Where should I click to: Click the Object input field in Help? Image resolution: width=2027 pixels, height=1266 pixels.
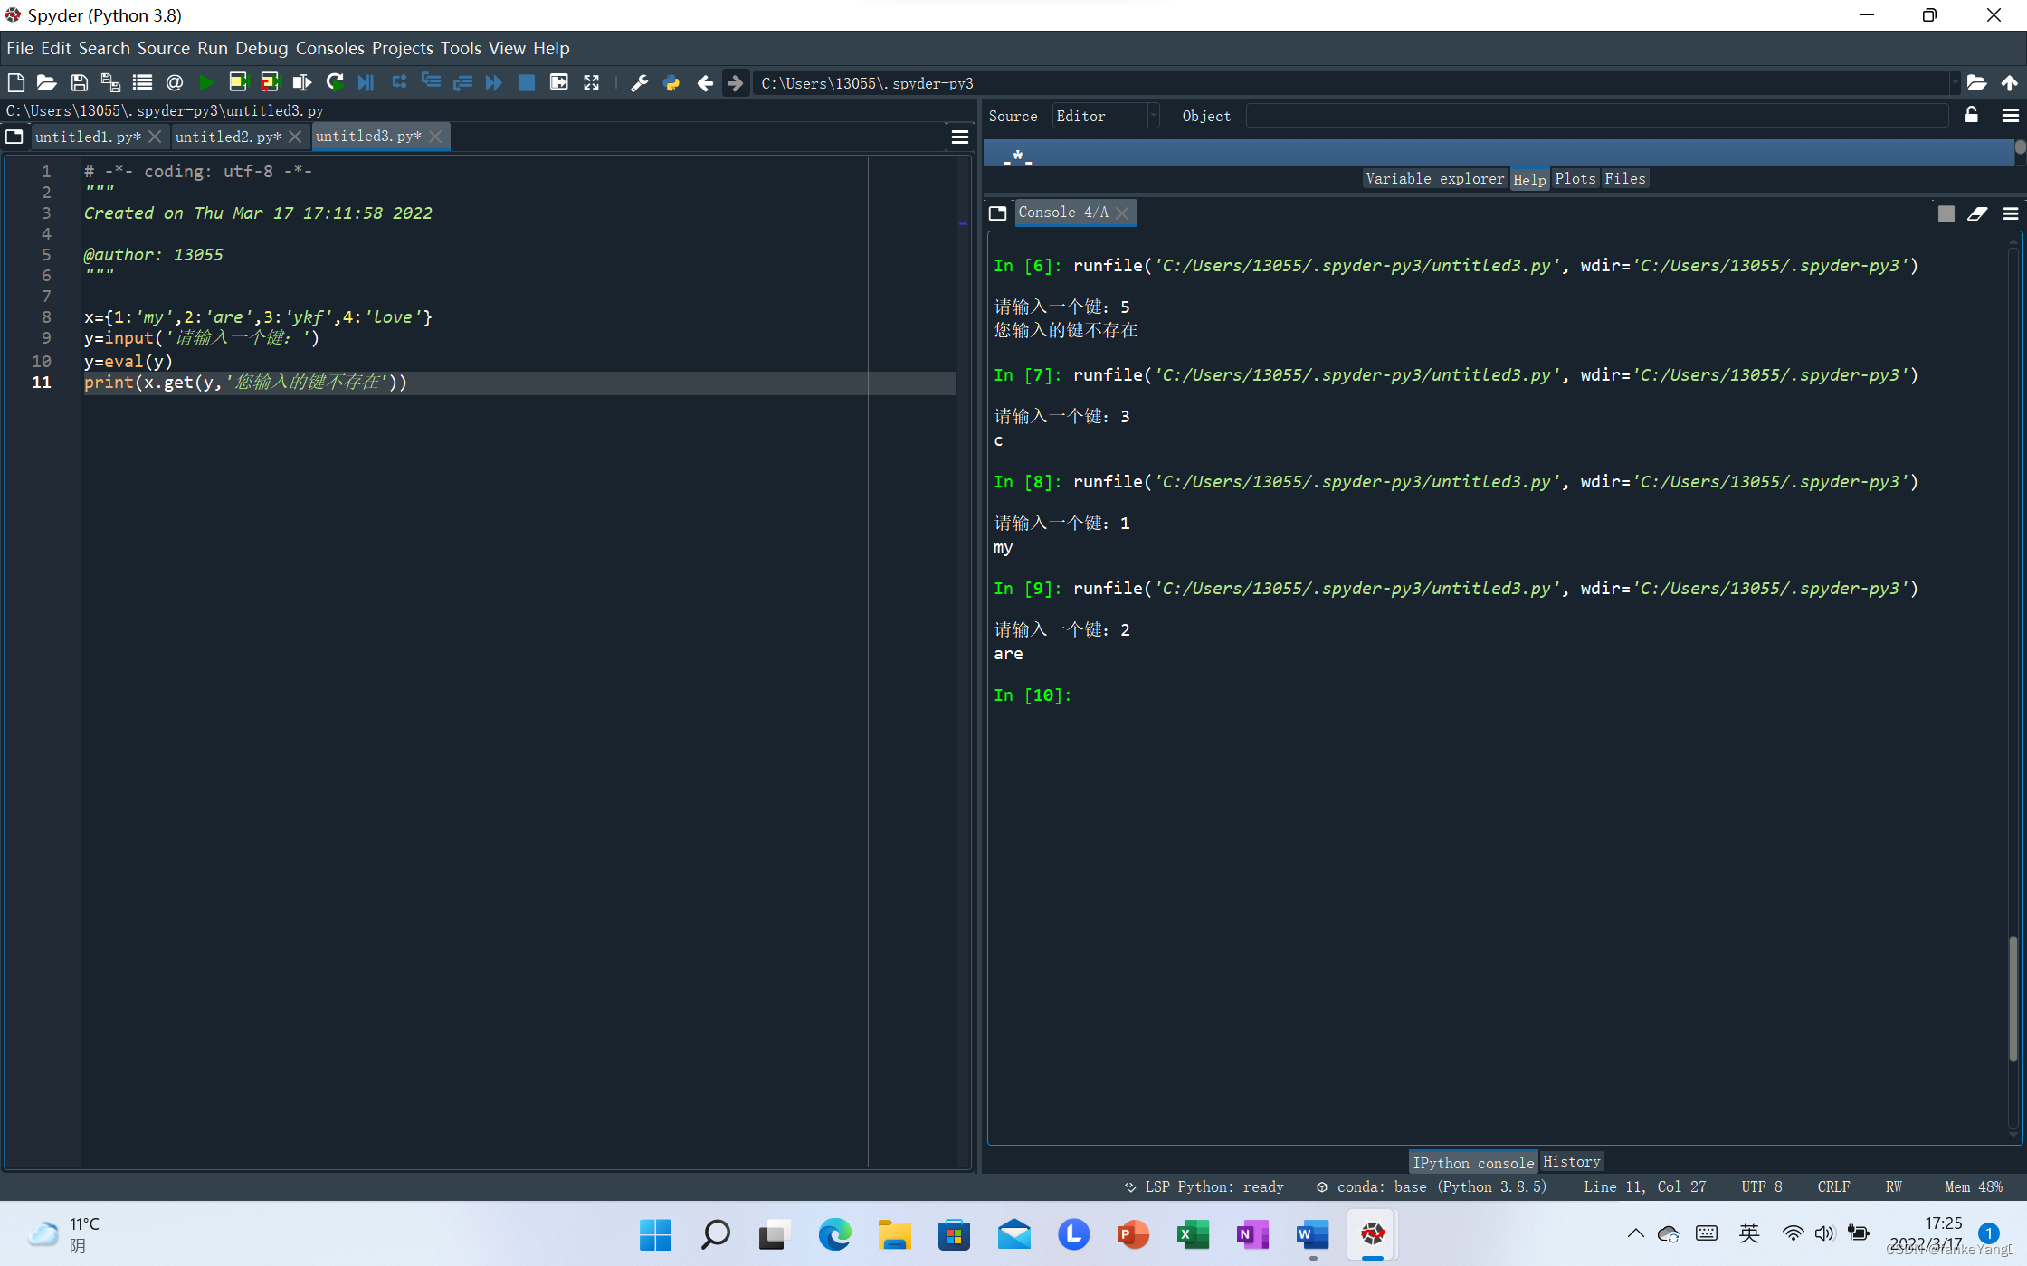click(1596, 116)
